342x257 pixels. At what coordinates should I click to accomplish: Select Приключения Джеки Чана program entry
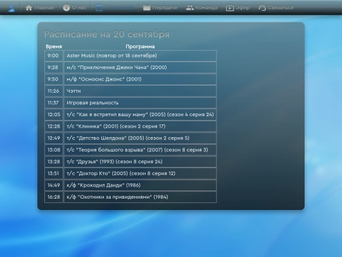click(140, 67)
